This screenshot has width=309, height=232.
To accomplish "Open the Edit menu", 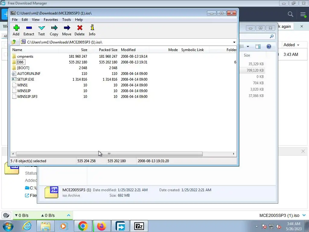I will click(x=25, y=20).
